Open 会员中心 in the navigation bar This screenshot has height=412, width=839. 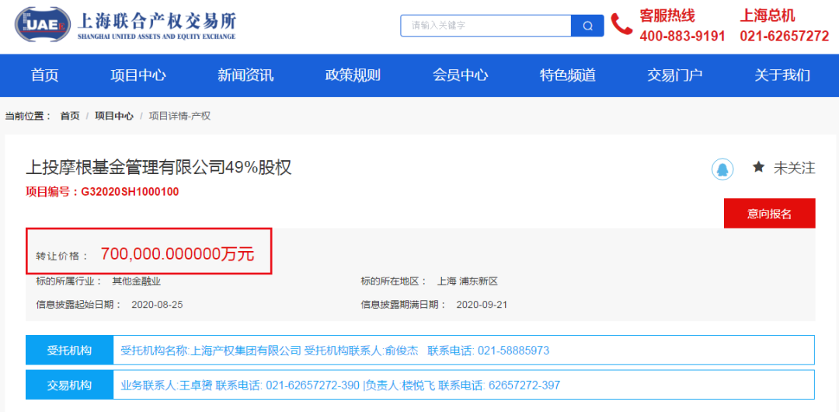tap(460, 75)
